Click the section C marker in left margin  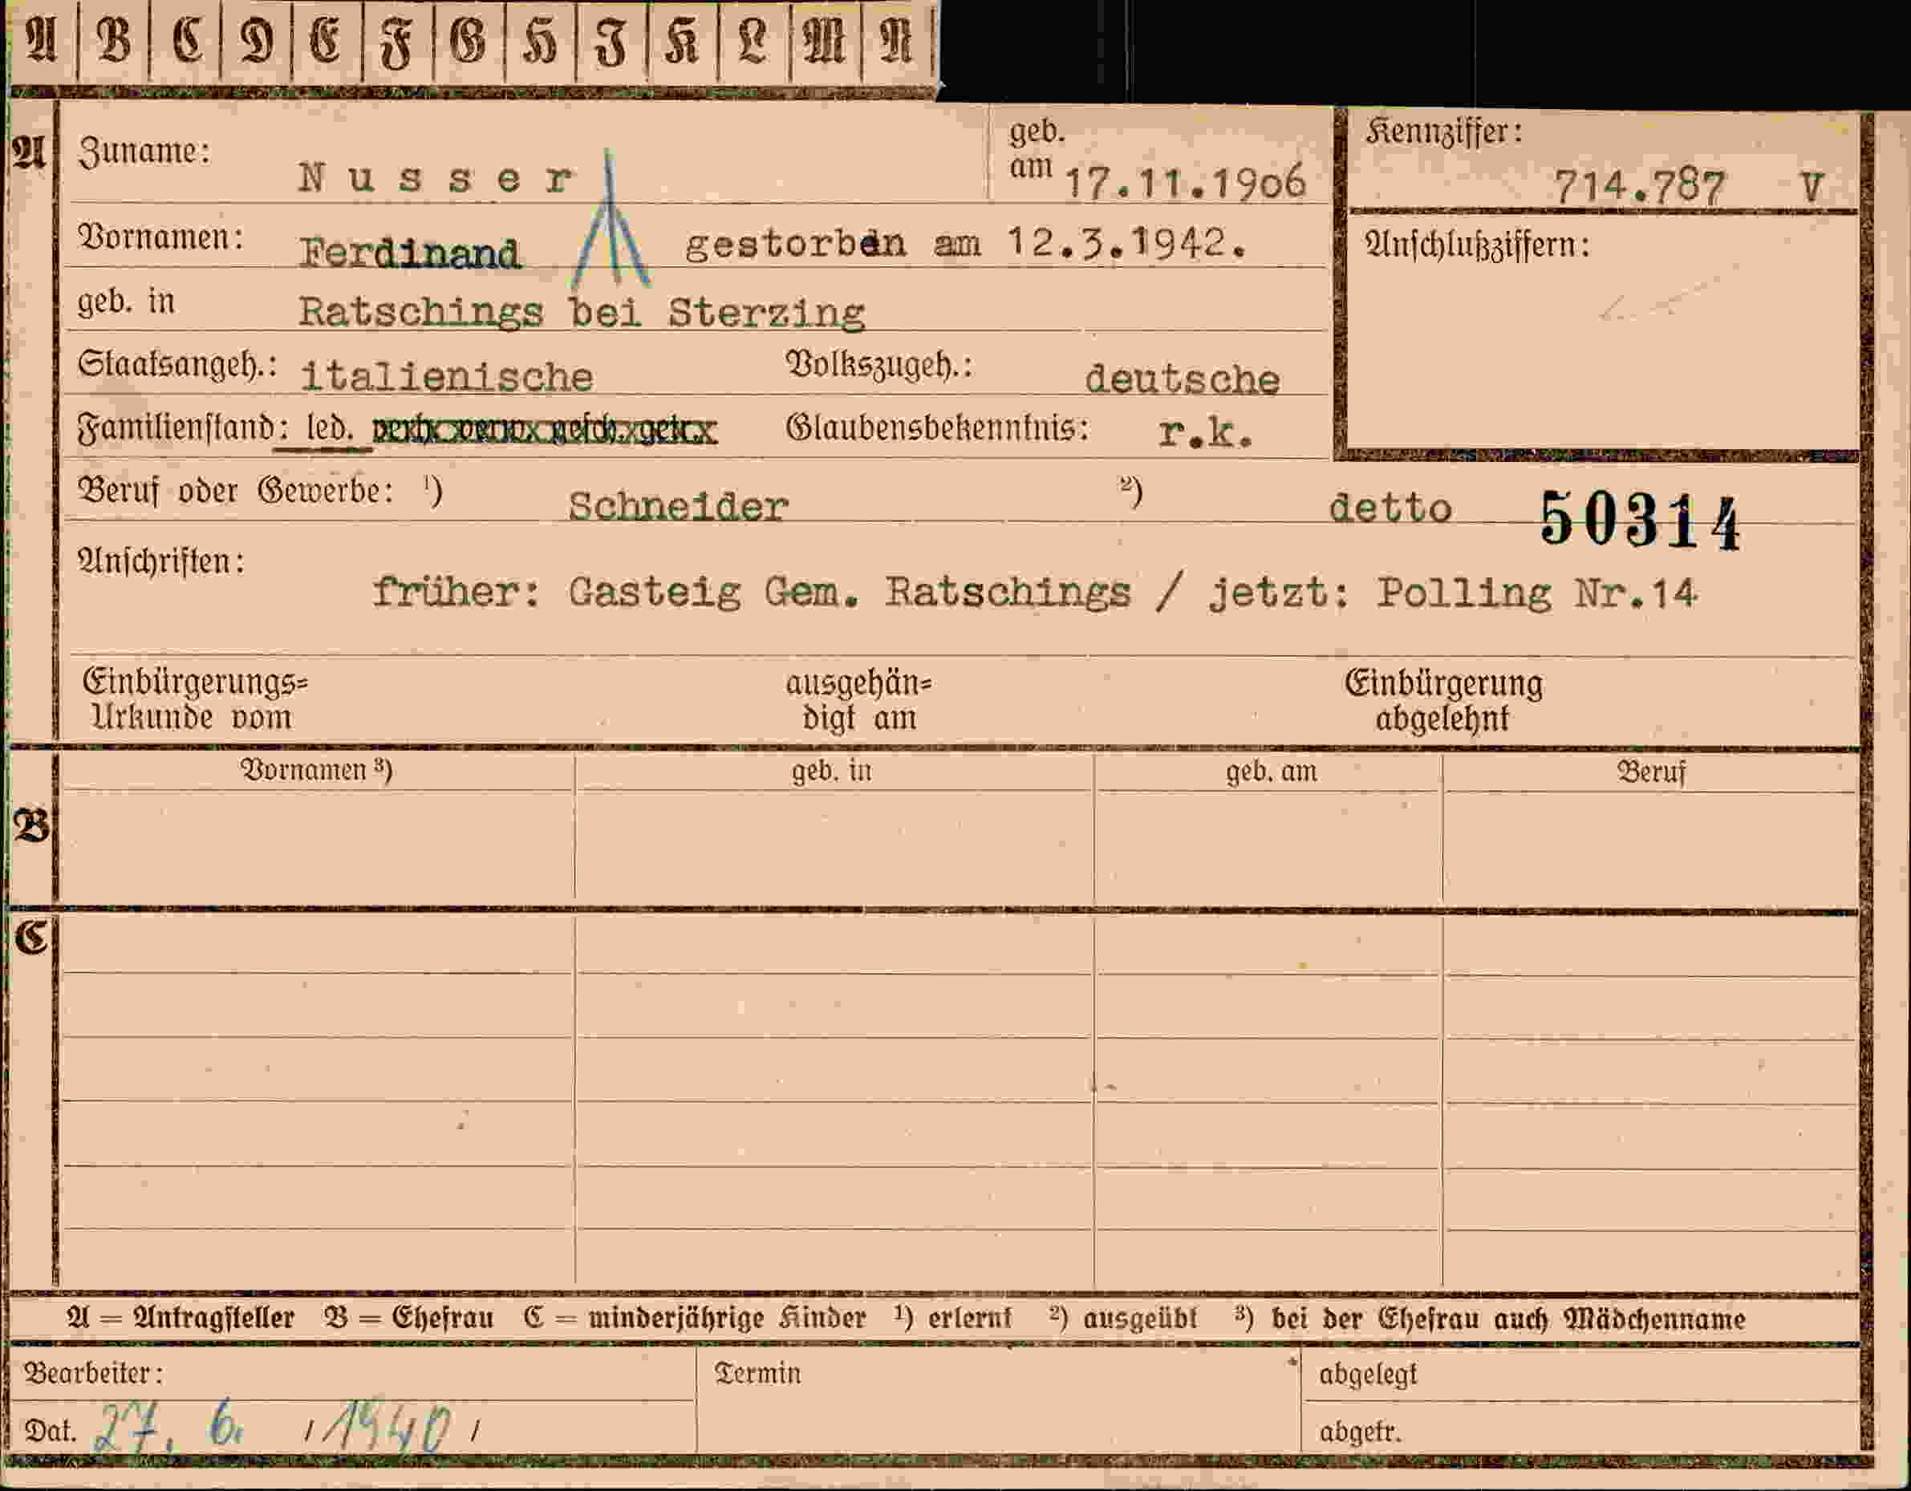coord(32,937)
